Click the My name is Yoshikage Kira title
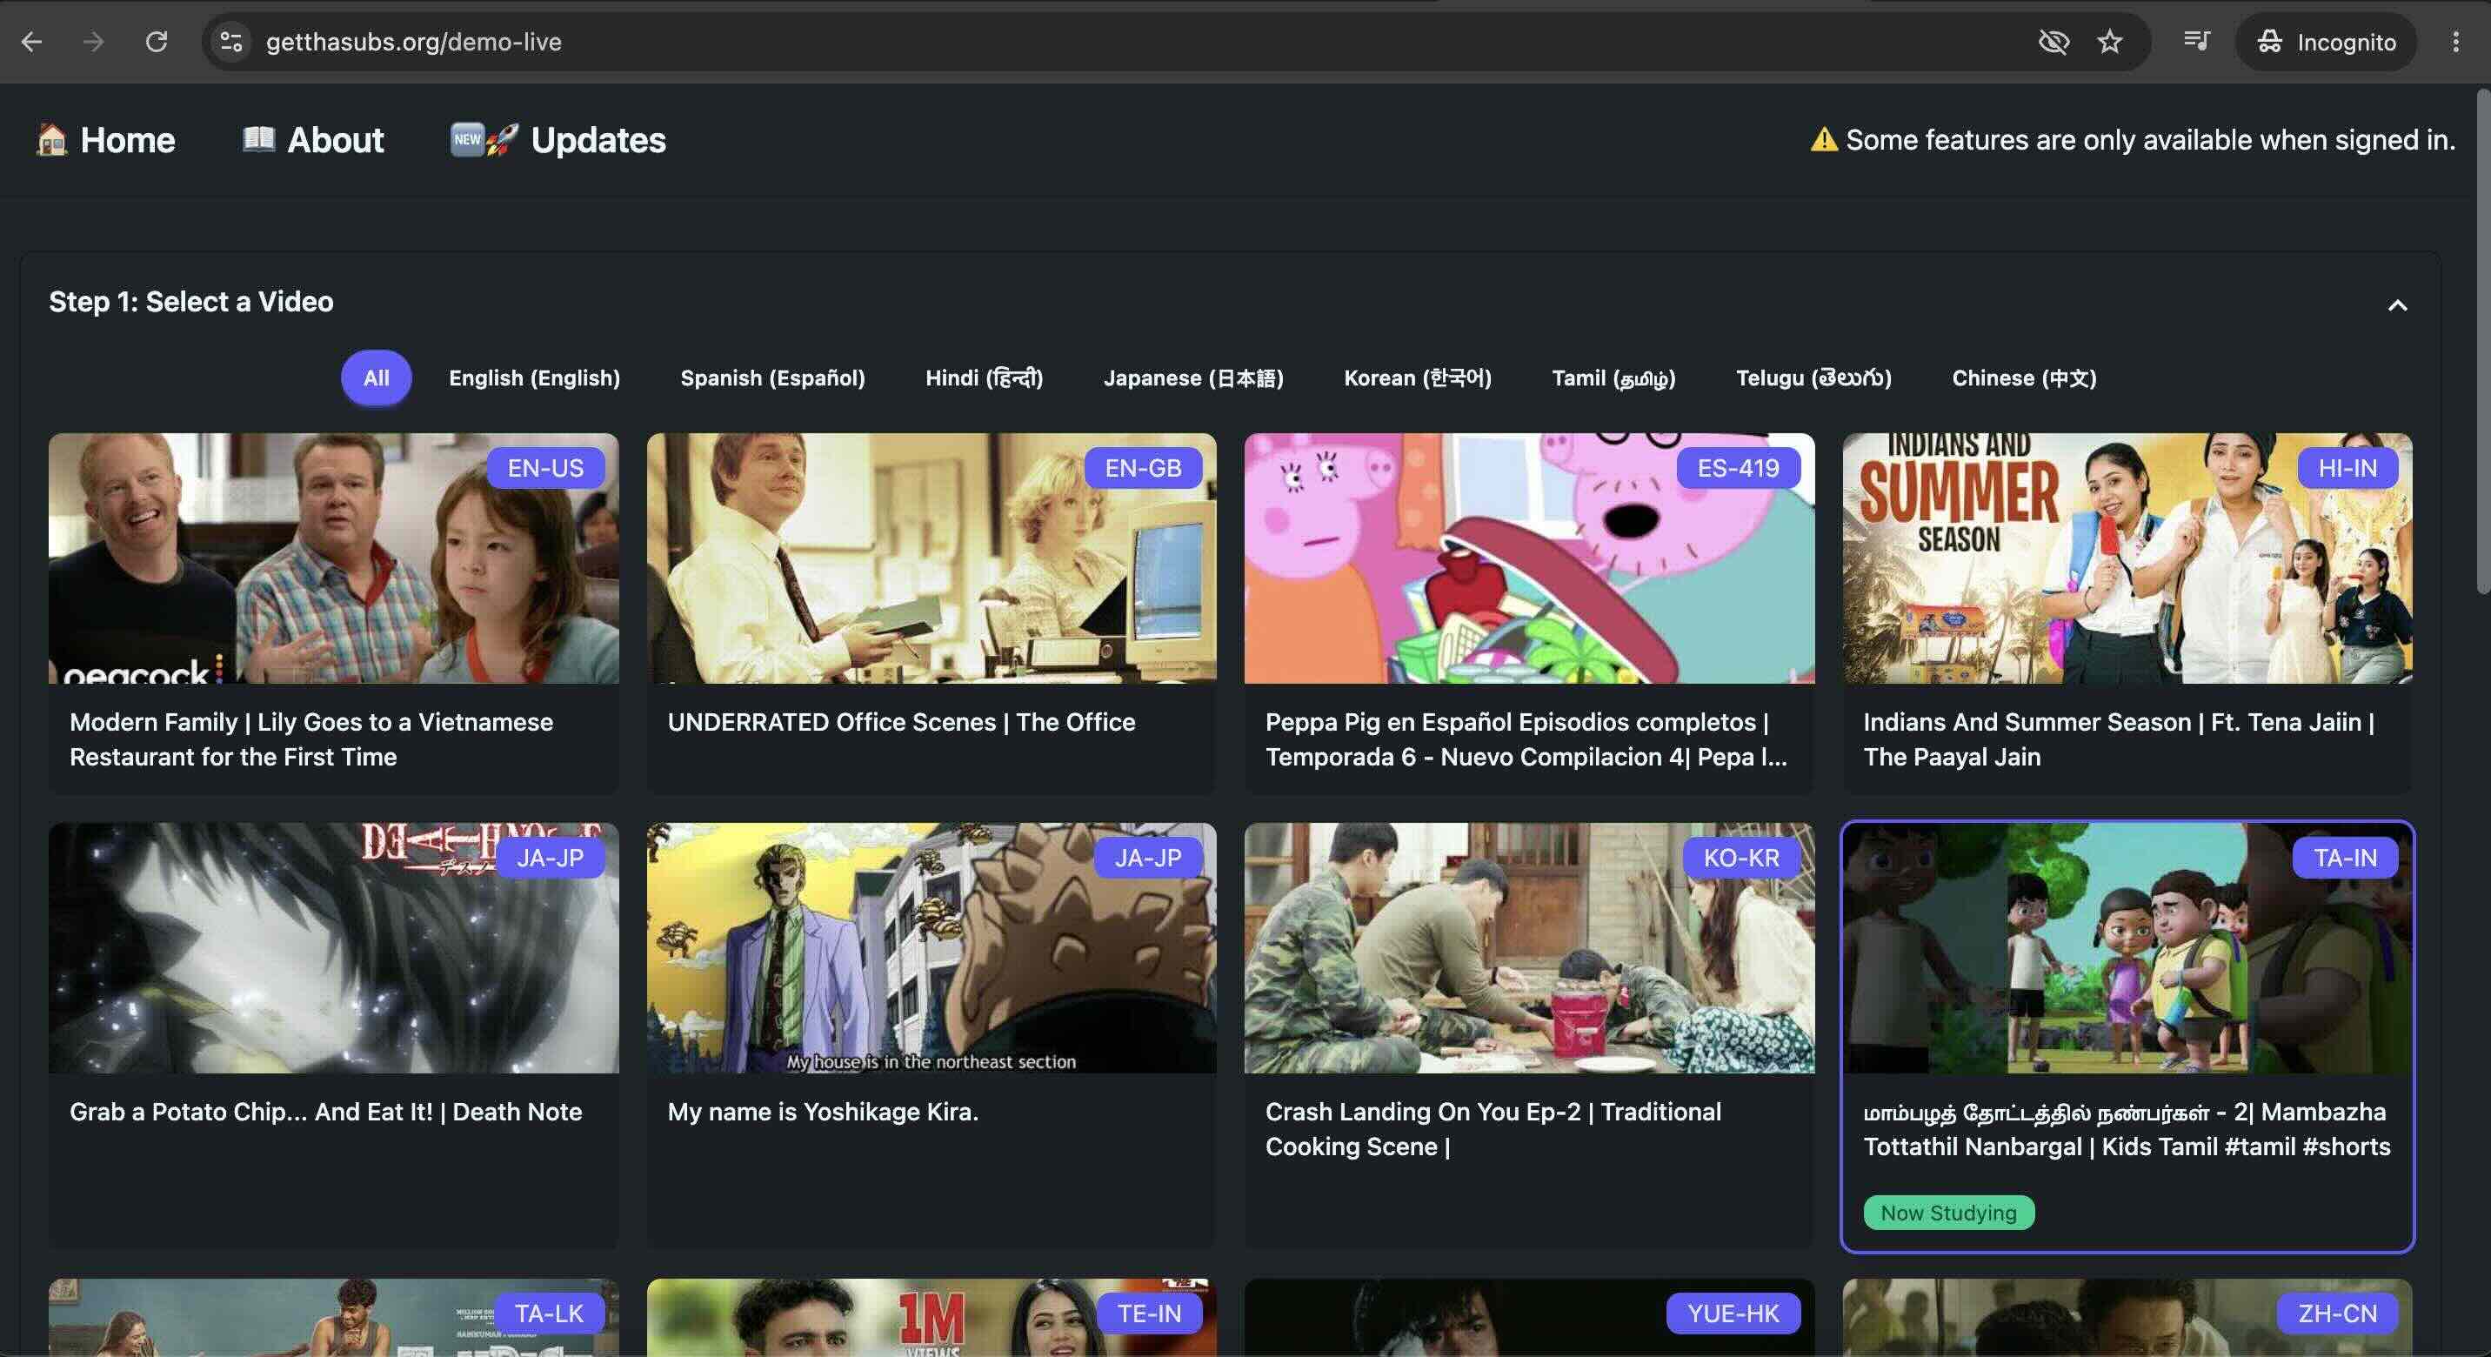This screenshot has height=1357, width=2491. coord(823,1113)
